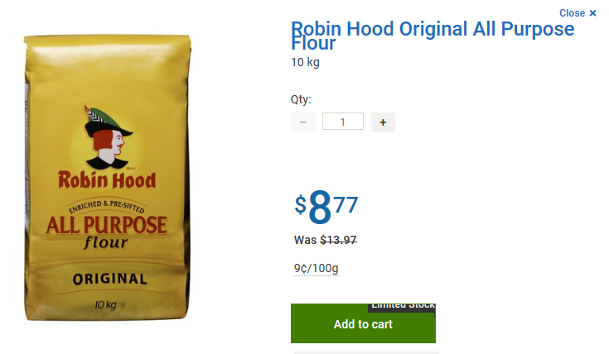The image size is (609, 354).
Task: Click the ORIGINAL text on the bag
Action: coord(109,280)
